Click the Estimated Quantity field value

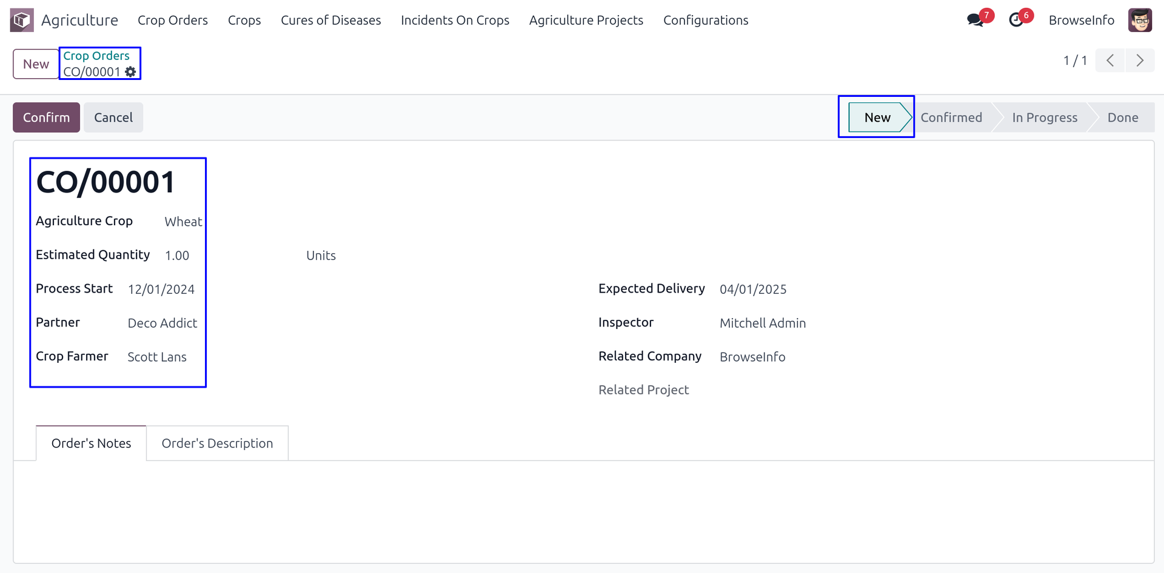point(177,256)
